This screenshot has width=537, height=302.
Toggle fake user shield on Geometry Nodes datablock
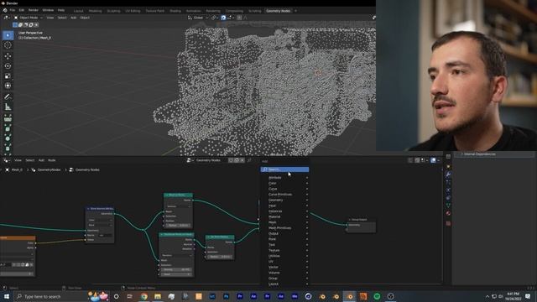(231, 160)
